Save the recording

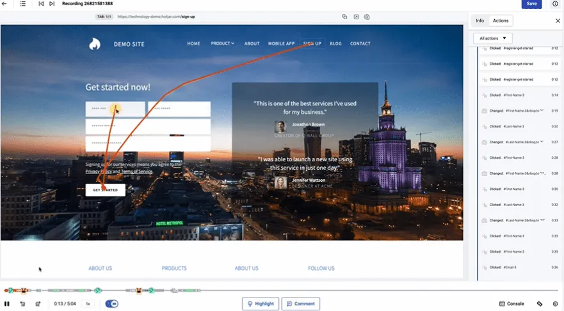click(x=531, y=4)
